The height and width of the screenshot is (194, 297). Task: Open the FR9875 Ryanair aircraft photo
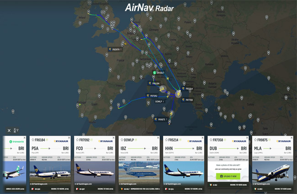(273, 173)
